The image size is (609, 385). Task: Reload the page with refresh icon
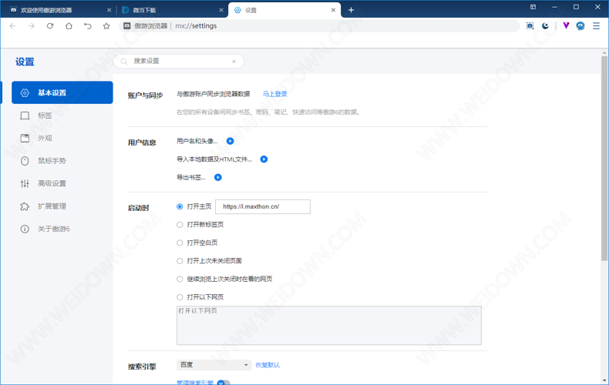click(50, 26)
